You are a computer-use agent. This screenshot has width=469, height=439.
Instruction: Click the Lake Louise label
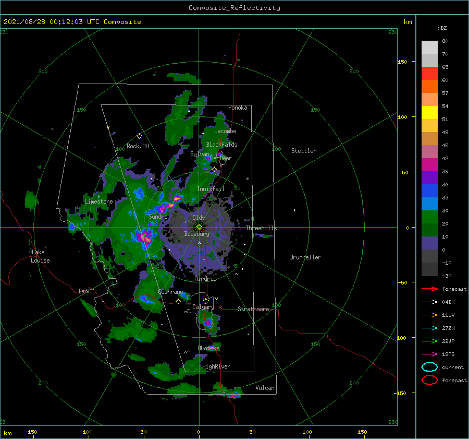[40, 256]
